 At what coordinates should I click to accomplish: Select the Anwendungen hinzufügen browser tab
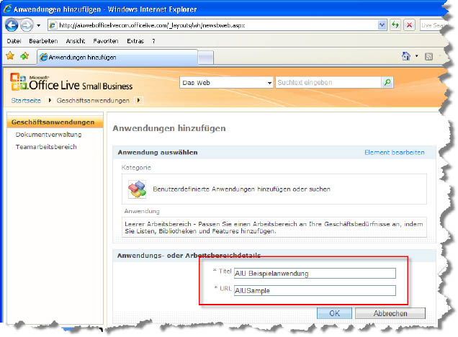117,57
